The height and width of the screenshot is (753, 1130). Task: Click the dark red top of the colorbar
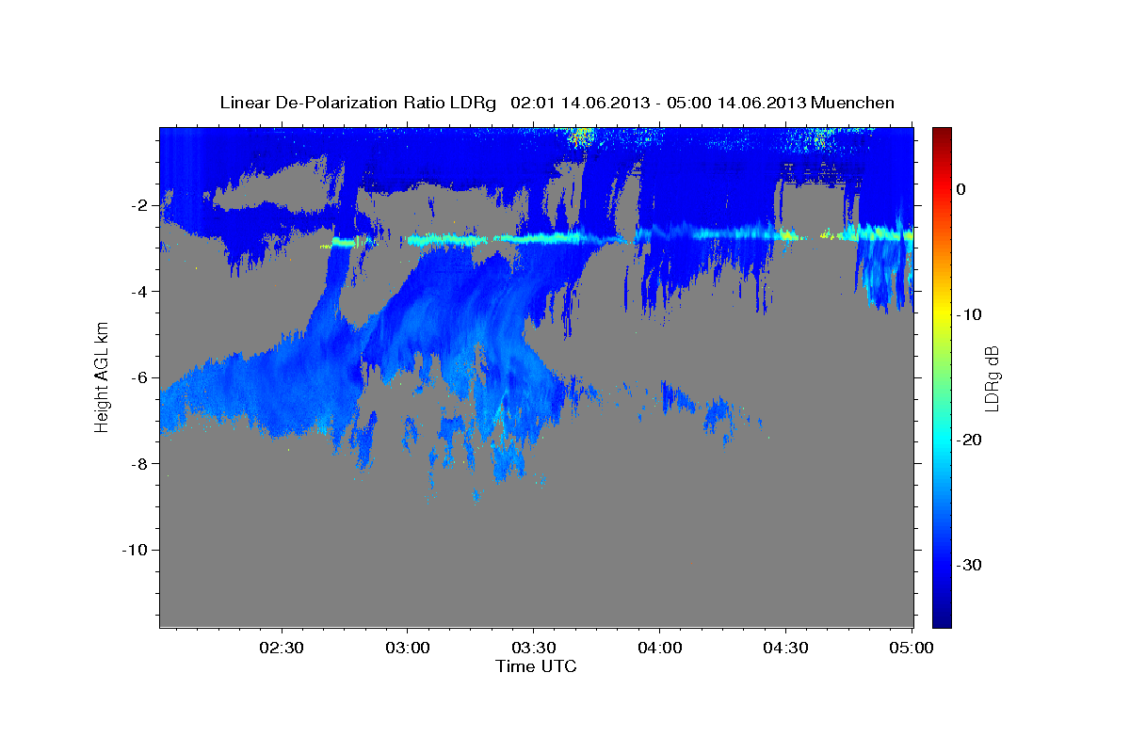coord(942,134)
